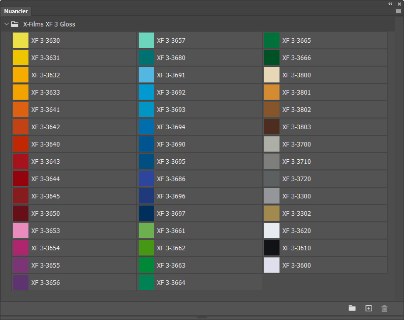Choose dark grey swatch XF 3-3720
The height and width of the screenshot is (320, 404).
(272, 179)
